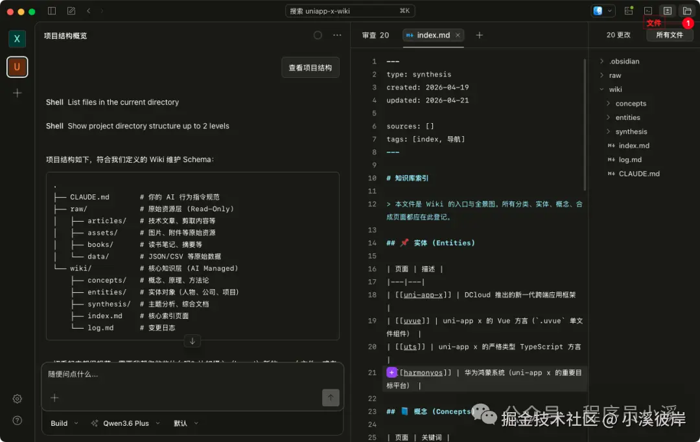Follow the [[harmonyos]] wiki link
The width and height of the screenshot is (700, 442).
423,373
